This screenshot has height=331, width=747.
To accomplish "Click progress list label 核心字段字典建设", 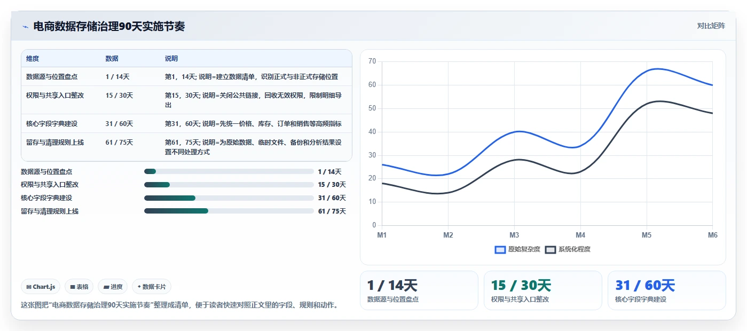I will [46, 198].
